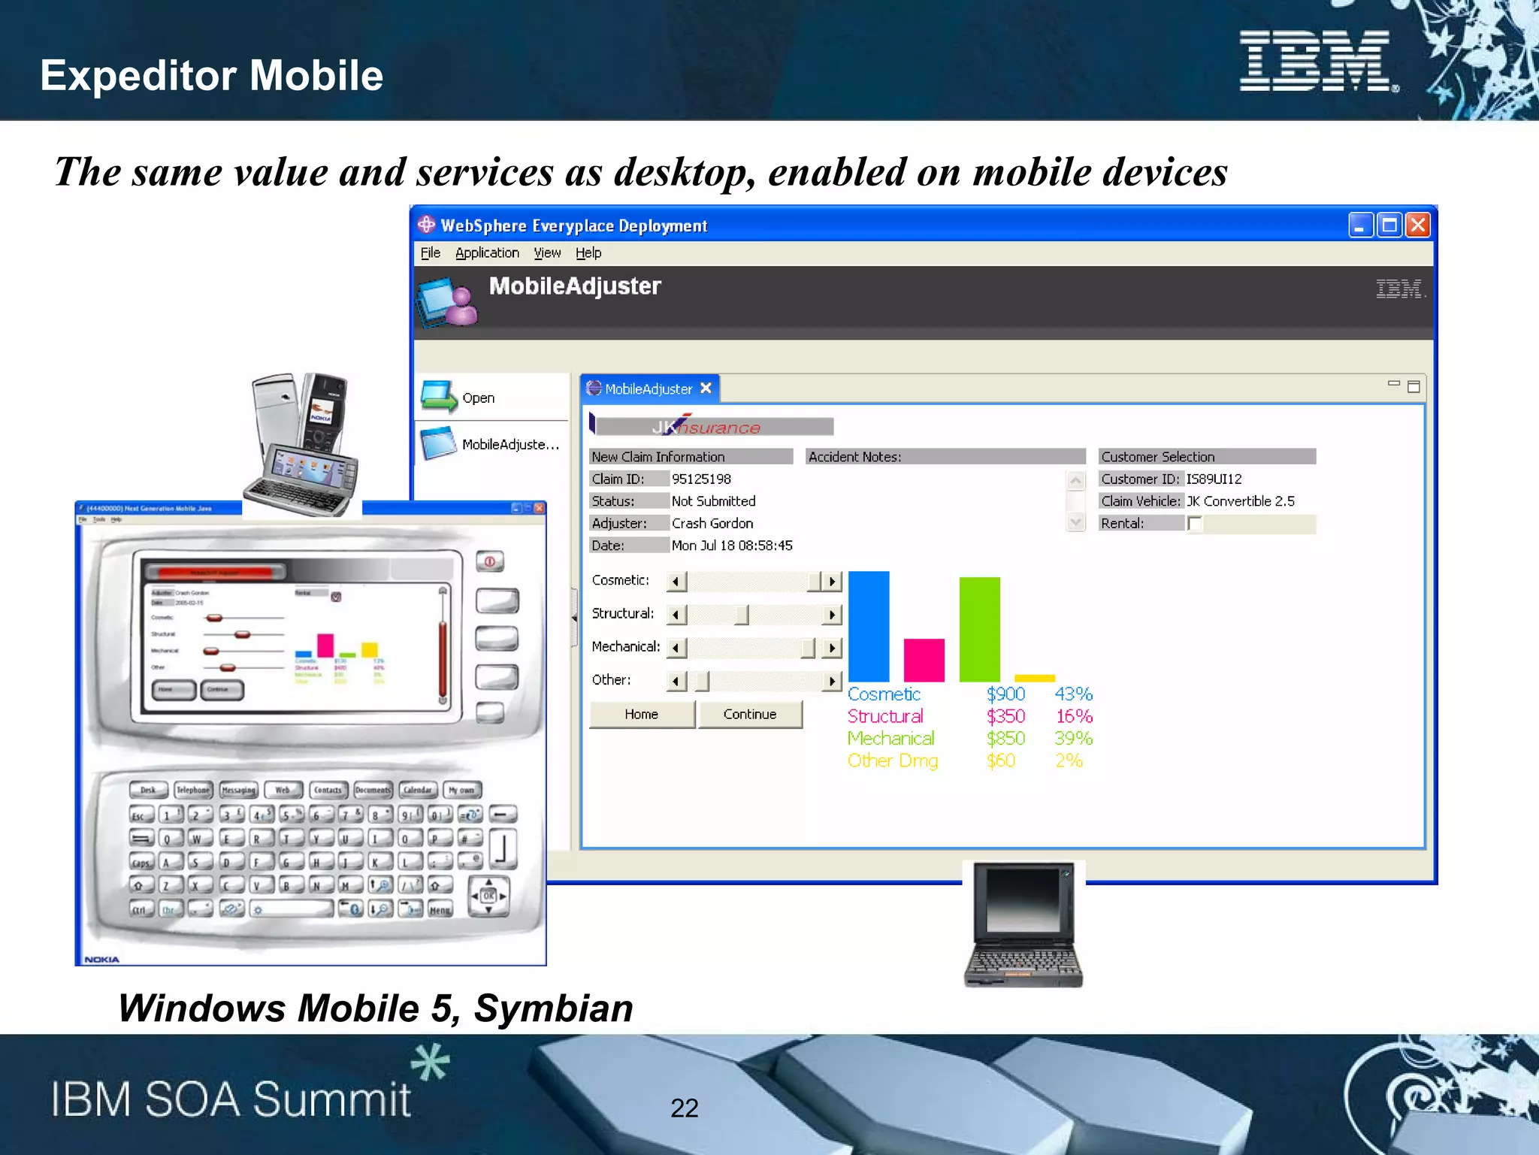Screen dimensions: 1539x1155
Task: Click the Messaging key on Nokia keyboard
Action: tap(238, 791)
